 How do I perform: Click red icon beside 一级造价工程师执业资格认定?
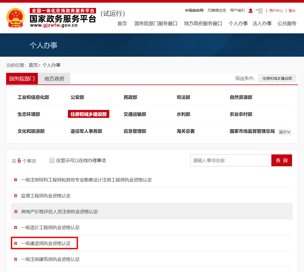click(15, 227)
